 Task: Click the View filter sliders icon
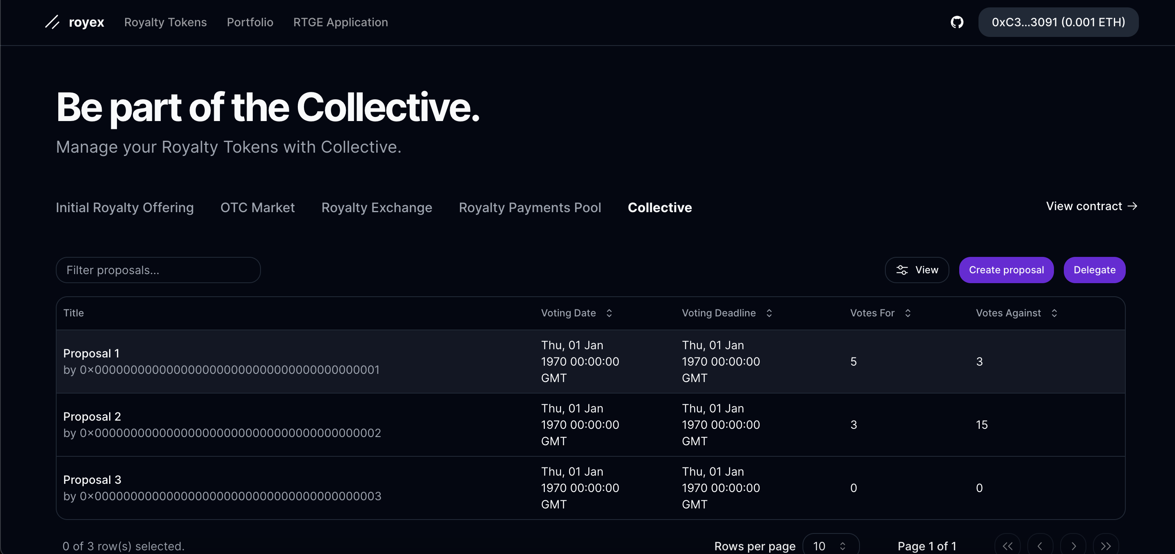click(x=902, y=270)
